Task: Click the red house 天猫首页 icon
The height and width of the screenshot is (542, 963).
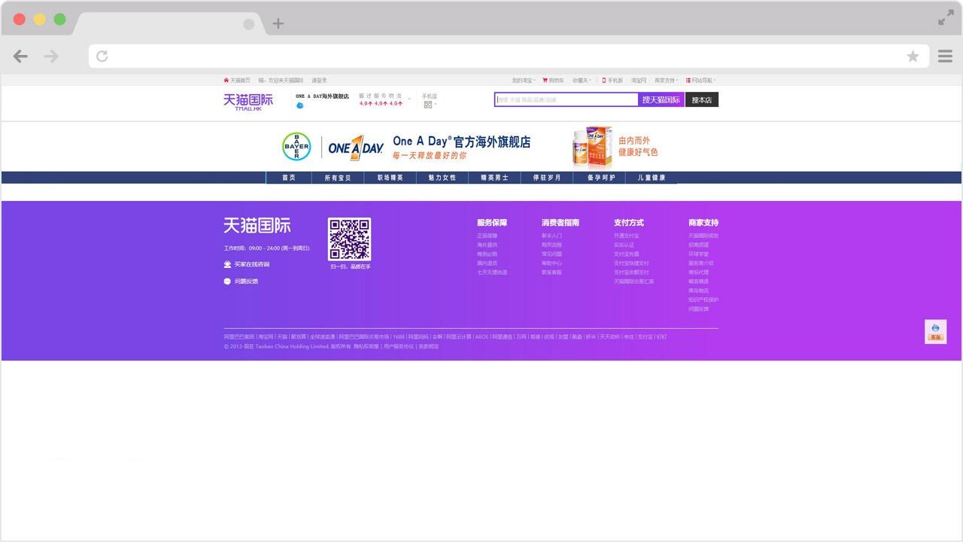Action: click(226, 80)
